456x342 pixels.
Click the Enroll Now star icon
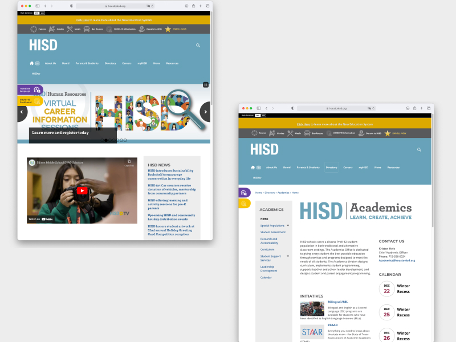tap(169, 28)
